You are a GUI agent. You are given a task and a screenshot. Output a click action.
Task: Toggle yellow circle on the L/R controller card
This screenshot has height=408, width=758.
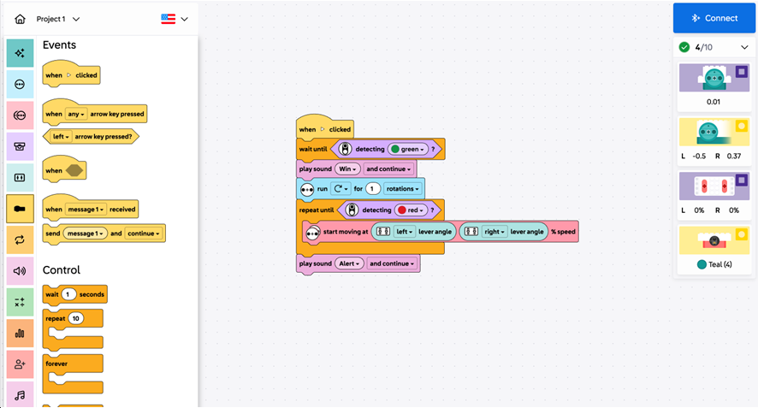click(x=741, y=127)
